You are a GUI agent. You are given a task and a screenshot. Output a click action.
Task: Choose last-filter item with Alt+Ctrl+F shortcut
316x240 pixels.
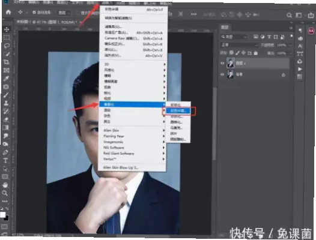pyautogui.click(x=133, y=10)
